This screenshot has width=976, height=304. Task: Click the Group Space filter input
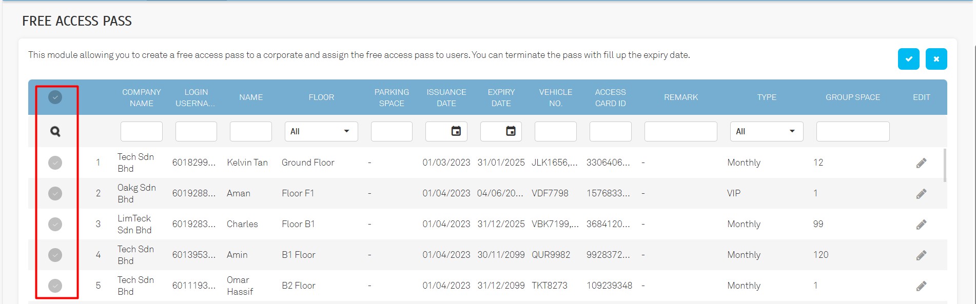(852, 131)
